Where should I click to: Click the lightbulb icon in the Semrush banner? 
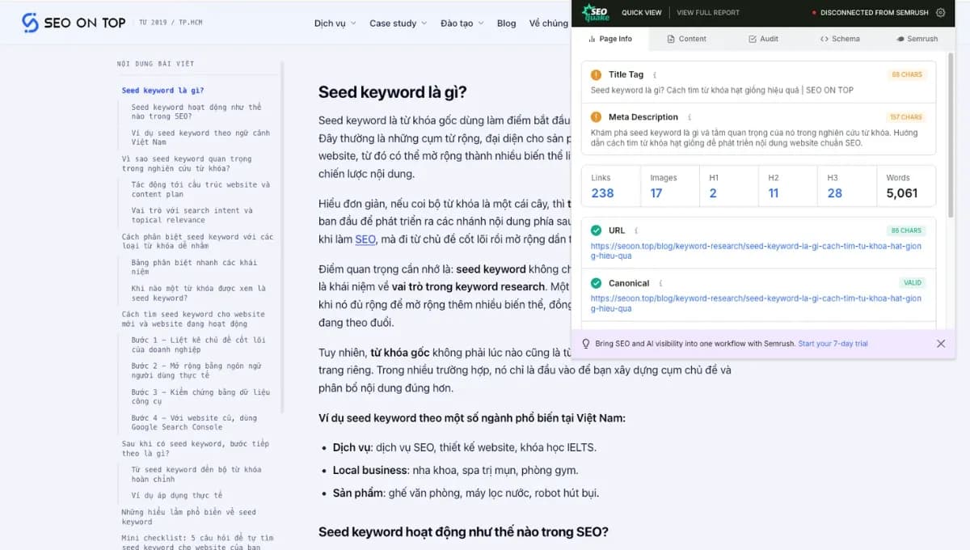coord(586,344)
